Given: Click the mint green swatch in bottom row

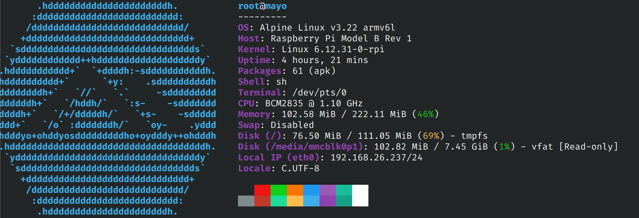Looking at the screenshot, I should (x=279, y=201).
